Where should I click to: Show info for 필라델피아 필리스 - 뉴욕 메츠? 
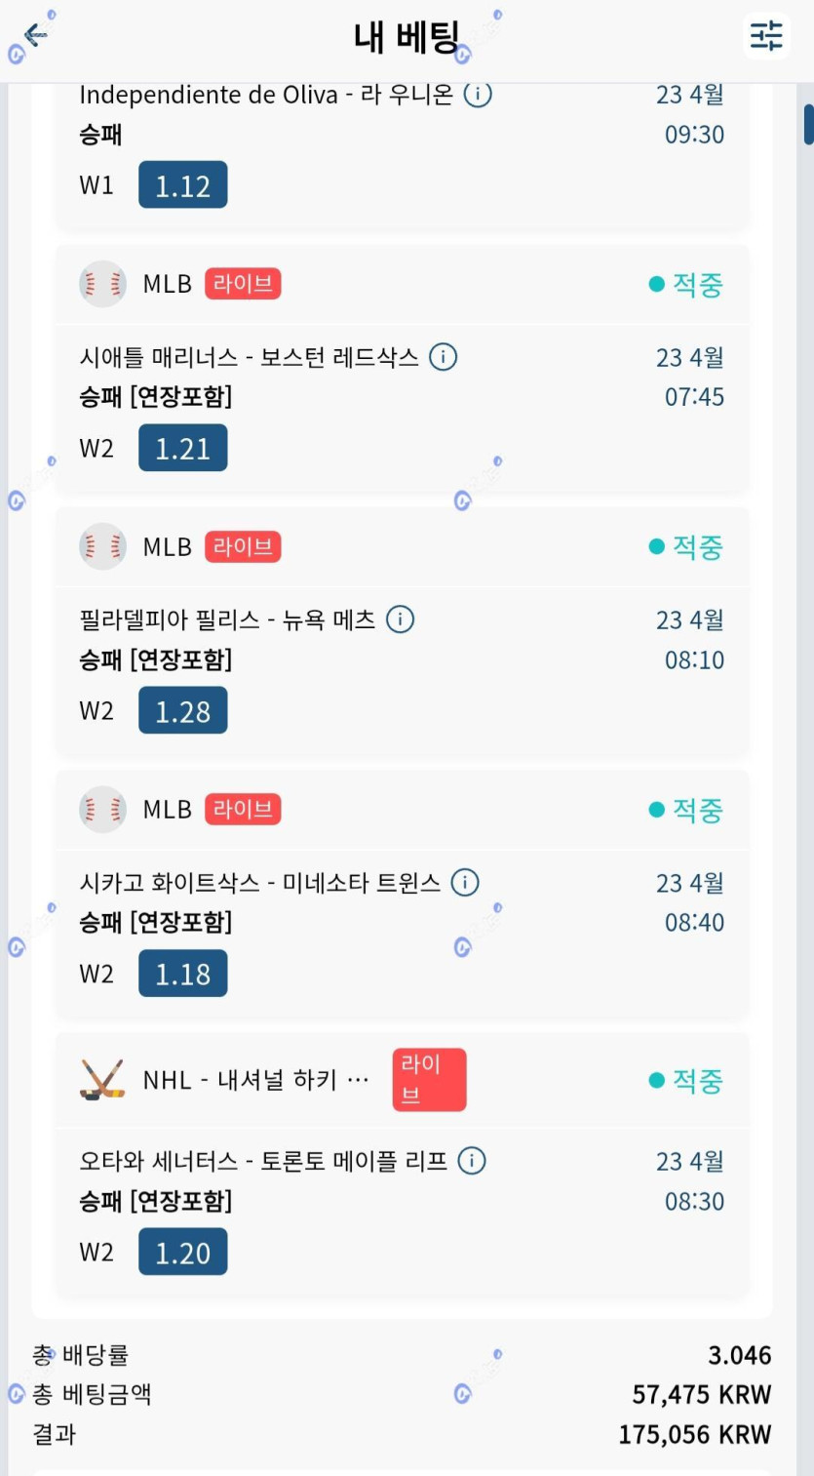tap(401, 619)
